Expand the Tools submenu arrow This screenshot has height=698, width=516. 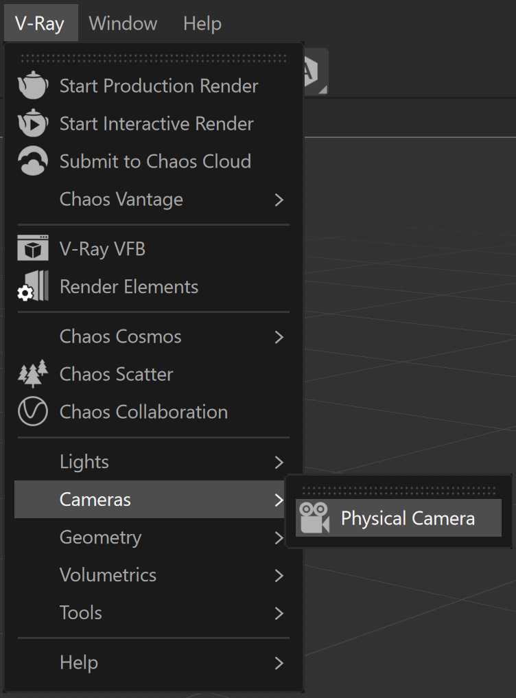279,613
